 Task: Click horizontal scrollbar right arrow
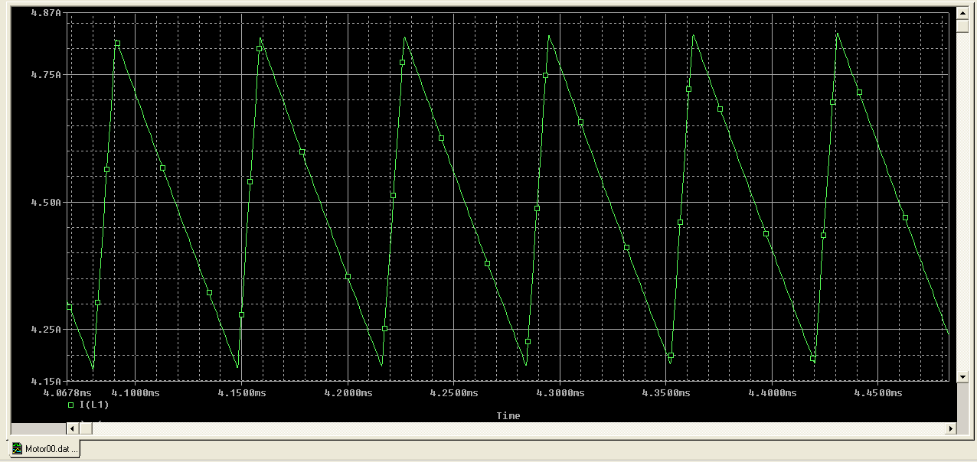pos(950,428)
